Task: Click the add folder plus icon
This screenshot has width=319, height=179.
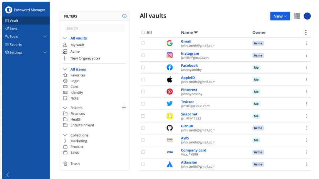Action: 124,108
